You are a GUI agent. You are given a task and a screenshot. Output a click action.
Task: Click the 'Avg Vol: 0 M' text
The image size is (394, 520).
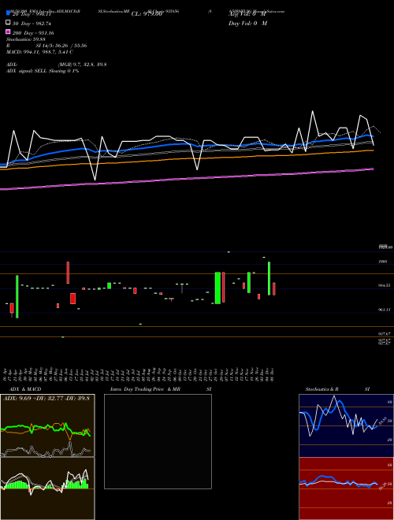point(247,14)
